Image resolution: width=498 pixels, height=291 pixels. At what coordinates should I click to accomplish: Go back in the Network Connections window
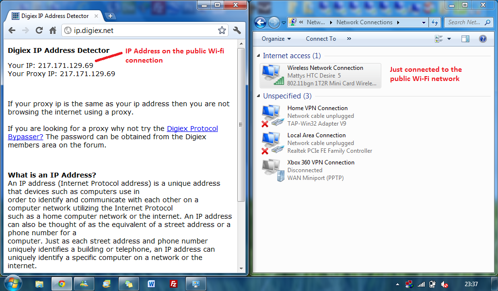261,22
